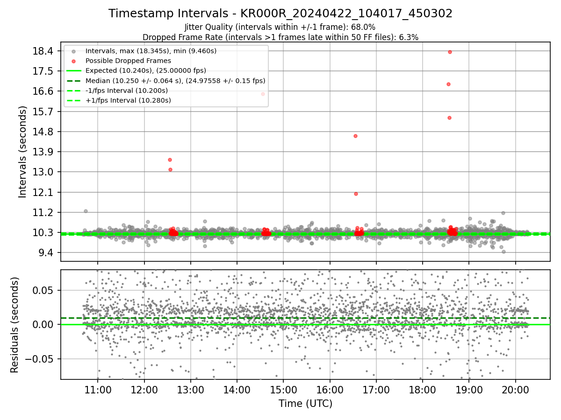Click the 11:00 time tick label
This screenshot has height=420, width=561.
tap(98, 389)
